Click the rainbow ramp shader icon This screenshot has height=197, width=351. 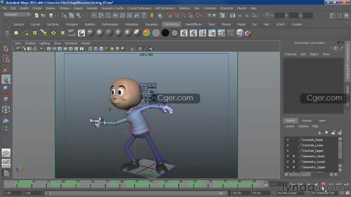coord(147,33)
